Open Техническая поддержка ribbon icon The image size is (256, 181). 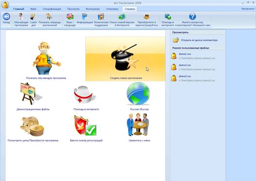click(x=101, y=16)
